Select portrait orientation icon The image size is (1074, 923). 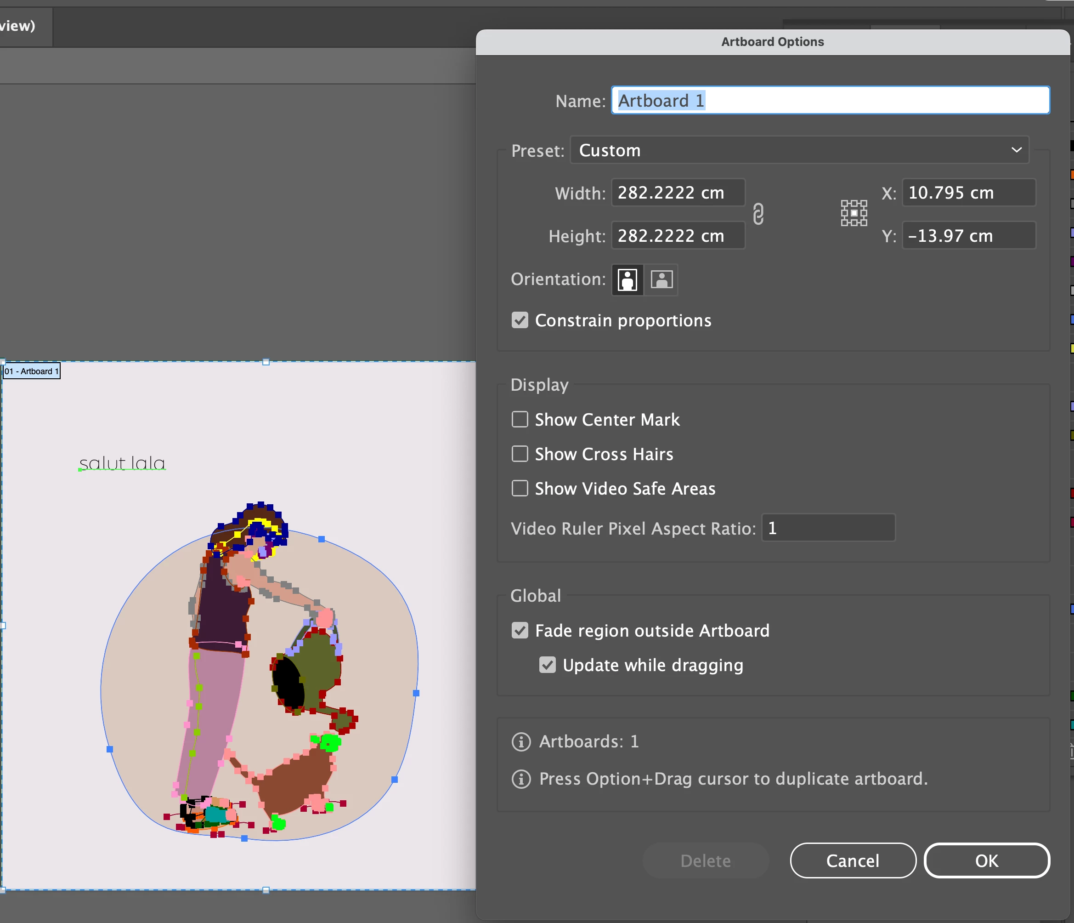[627, 280]
